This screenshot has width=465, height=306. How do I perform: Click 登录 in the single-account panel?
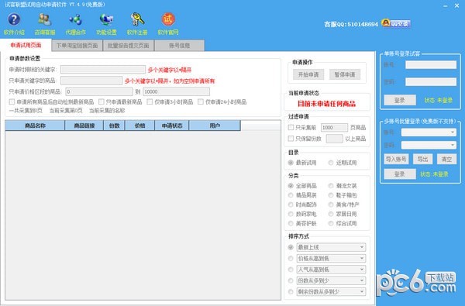[x=400, y=100]
